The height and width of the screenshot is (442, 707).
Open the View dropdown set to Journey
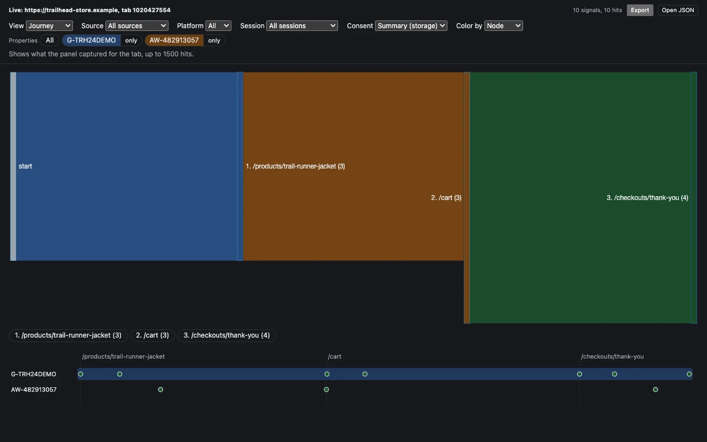[x=49, y=25]
